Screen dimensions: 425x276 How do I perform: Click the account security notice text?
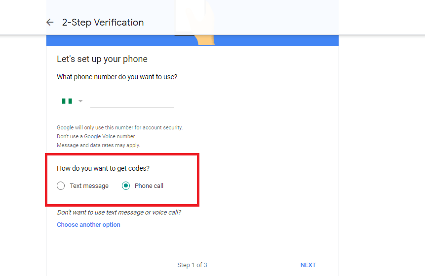[120, 127]
